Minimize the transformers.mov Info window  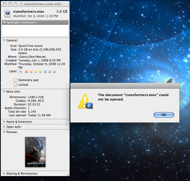(x=10, y=4)
